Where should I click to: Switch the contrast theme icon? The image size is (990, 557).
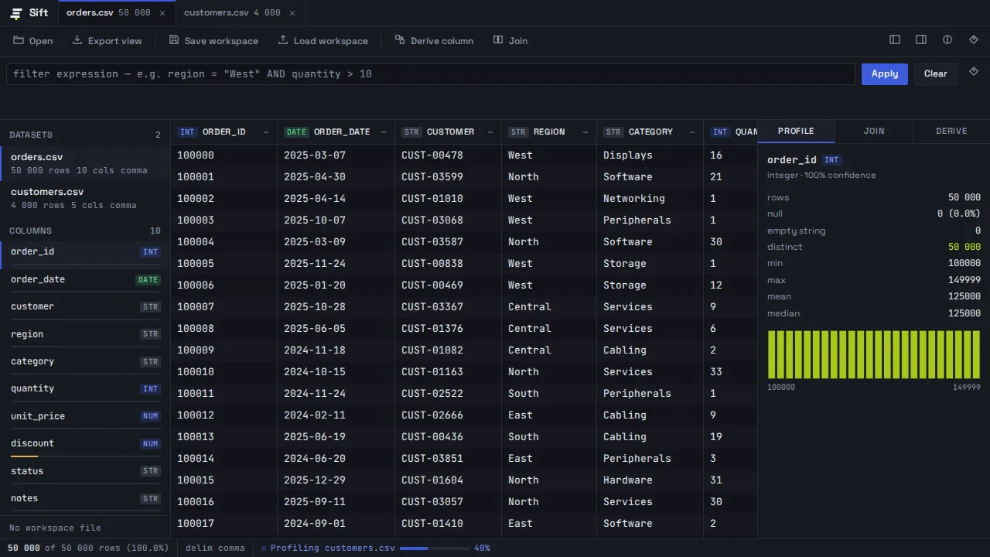947,39
